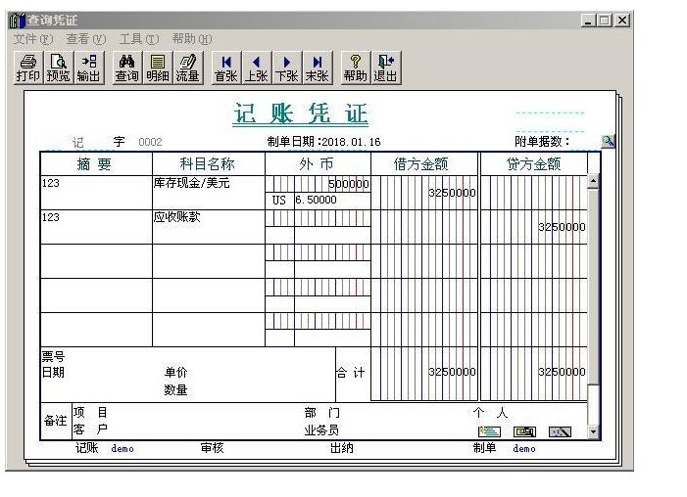Click the debit amount 3250000 in first row

[452, 193]
